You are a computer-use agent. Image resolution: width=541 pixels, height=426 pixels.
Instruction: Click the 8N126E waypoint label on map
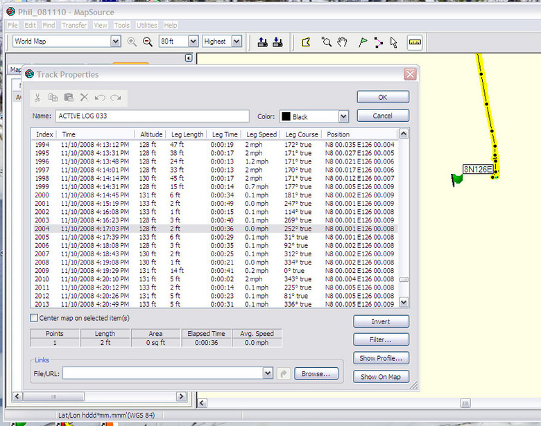pos(478,169)
